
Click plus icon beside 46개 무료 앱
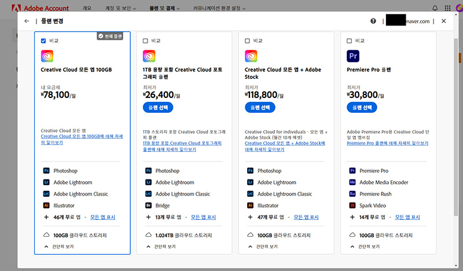46,217
